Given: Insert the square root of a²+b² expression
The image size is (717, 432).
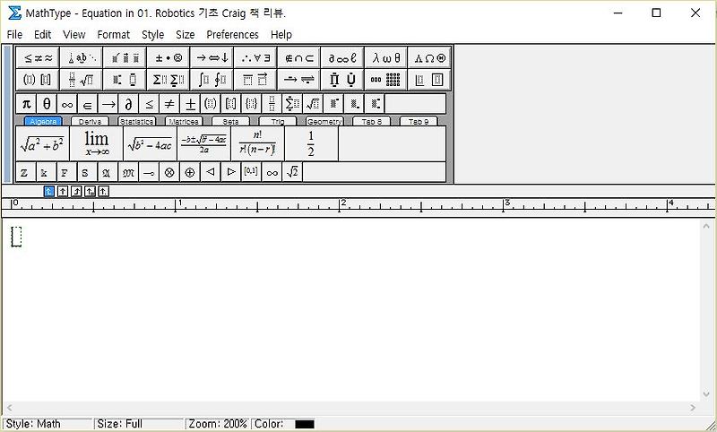Looking at the screenshot, I should tap(42, 144).
